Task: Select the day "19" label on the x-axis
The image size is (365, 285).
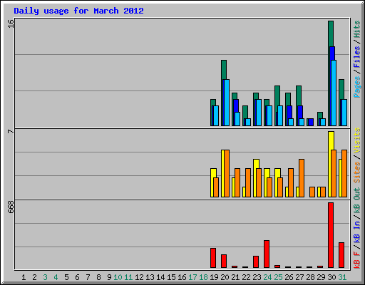Action: click(x=214, y=277)
